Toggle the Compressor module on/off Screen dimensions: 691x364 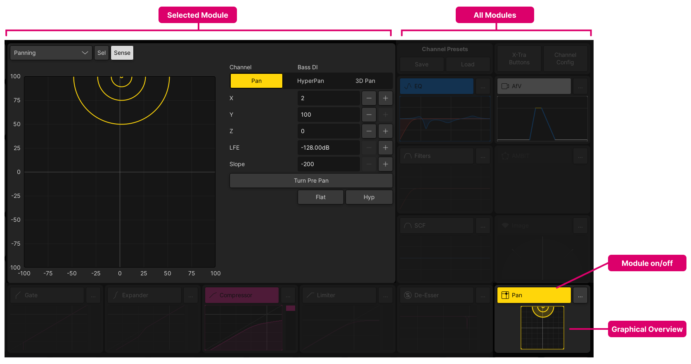click(241, 295)
